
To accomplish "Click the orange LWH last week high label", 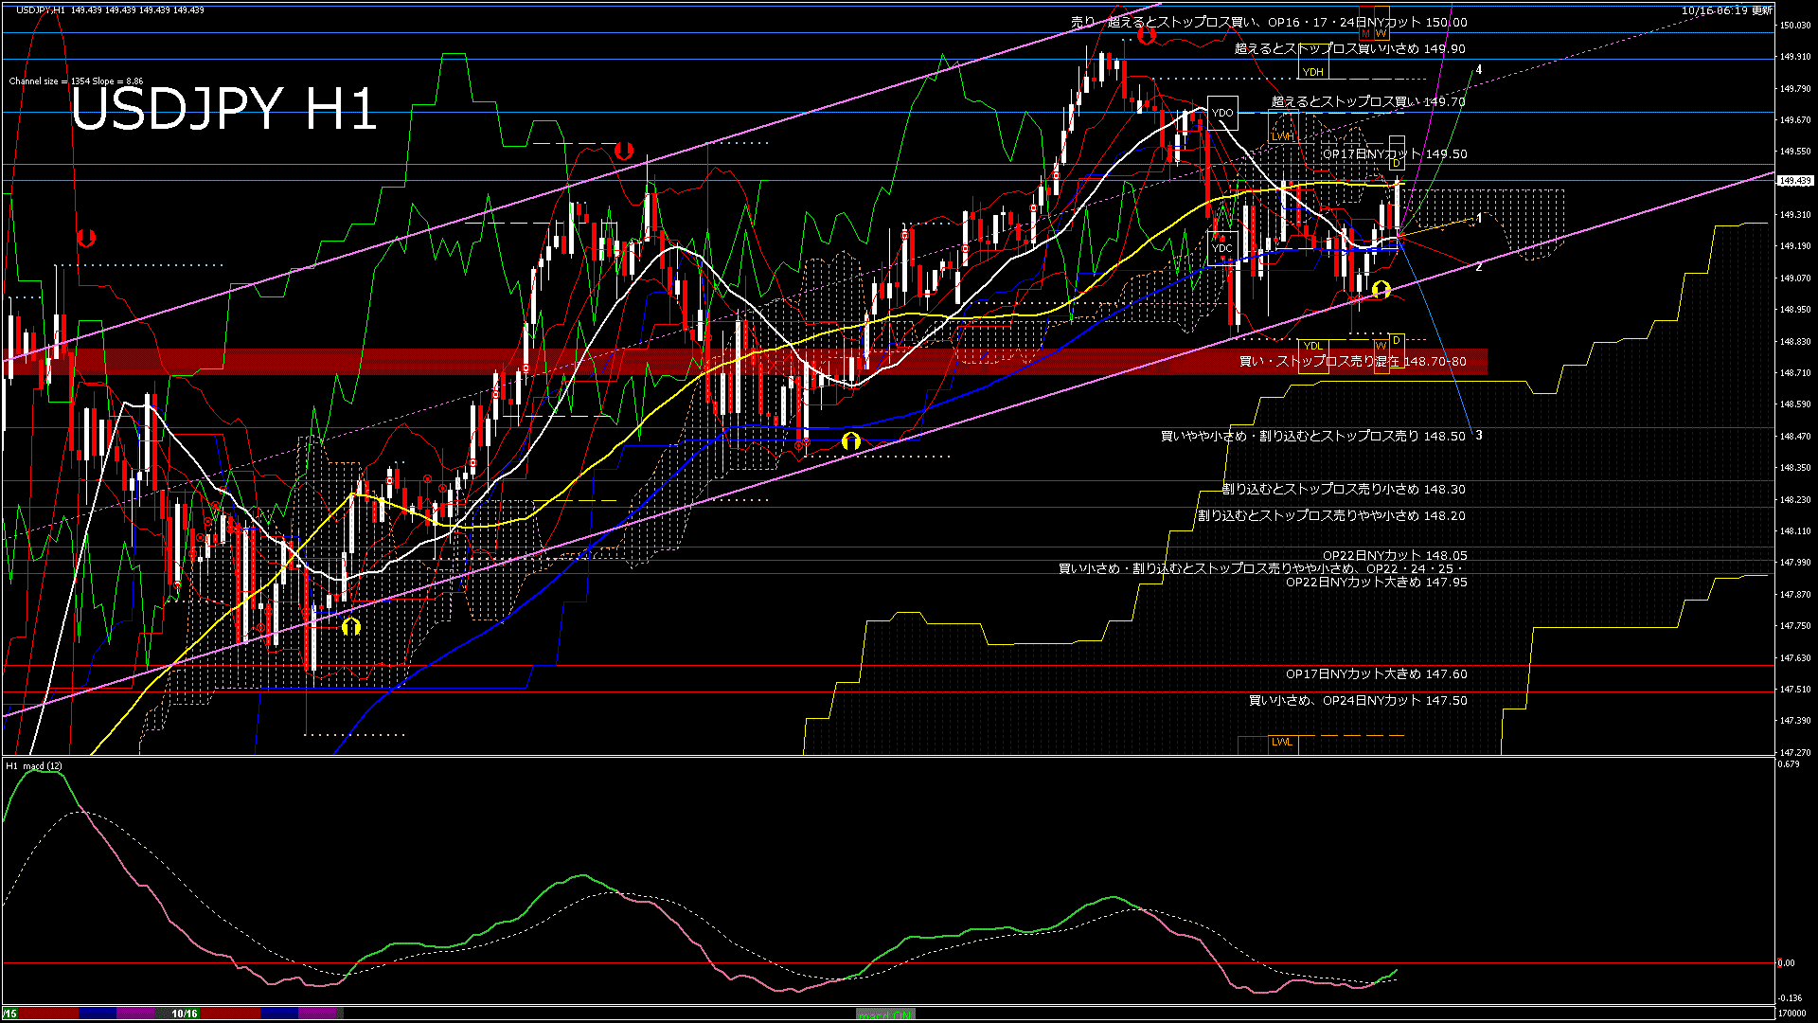I will click(x=1282, y=136).
